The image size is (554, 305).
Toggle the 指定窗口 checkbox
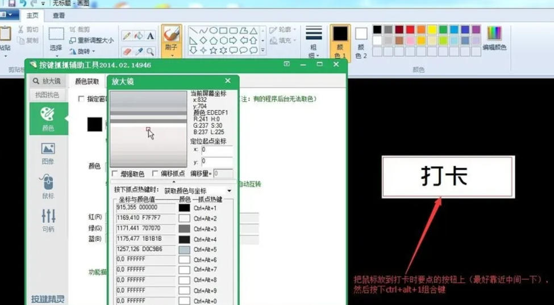(81, 99)
